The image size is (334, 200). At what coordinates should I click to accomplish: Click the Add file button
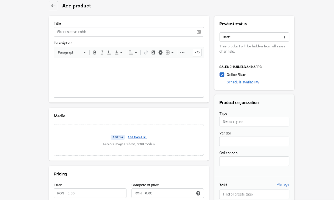pyautogui.click(x=118, y=138)
